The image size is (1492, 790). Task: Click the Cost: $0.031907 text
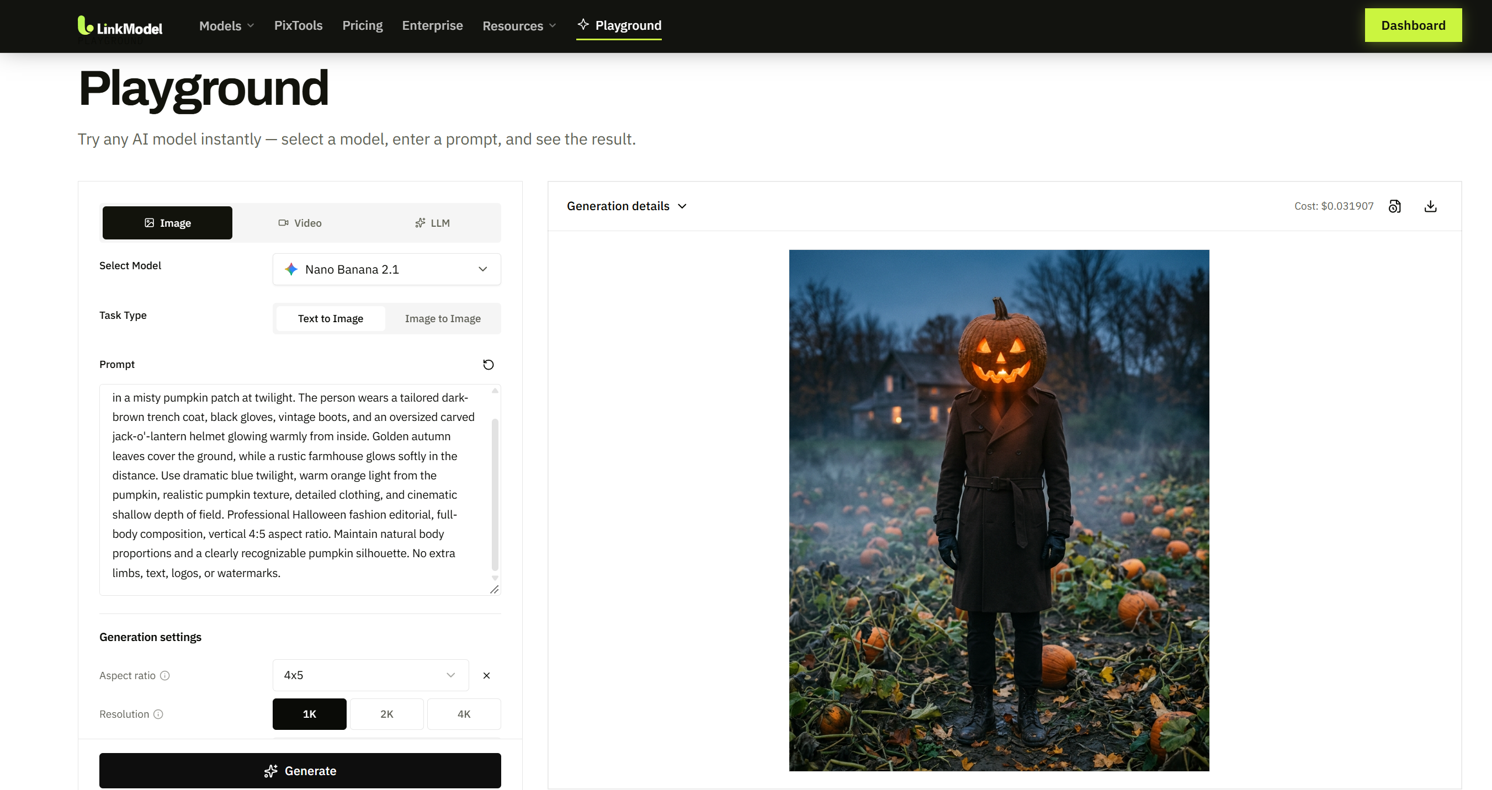pyautogui.click(x=1333, y=206)
